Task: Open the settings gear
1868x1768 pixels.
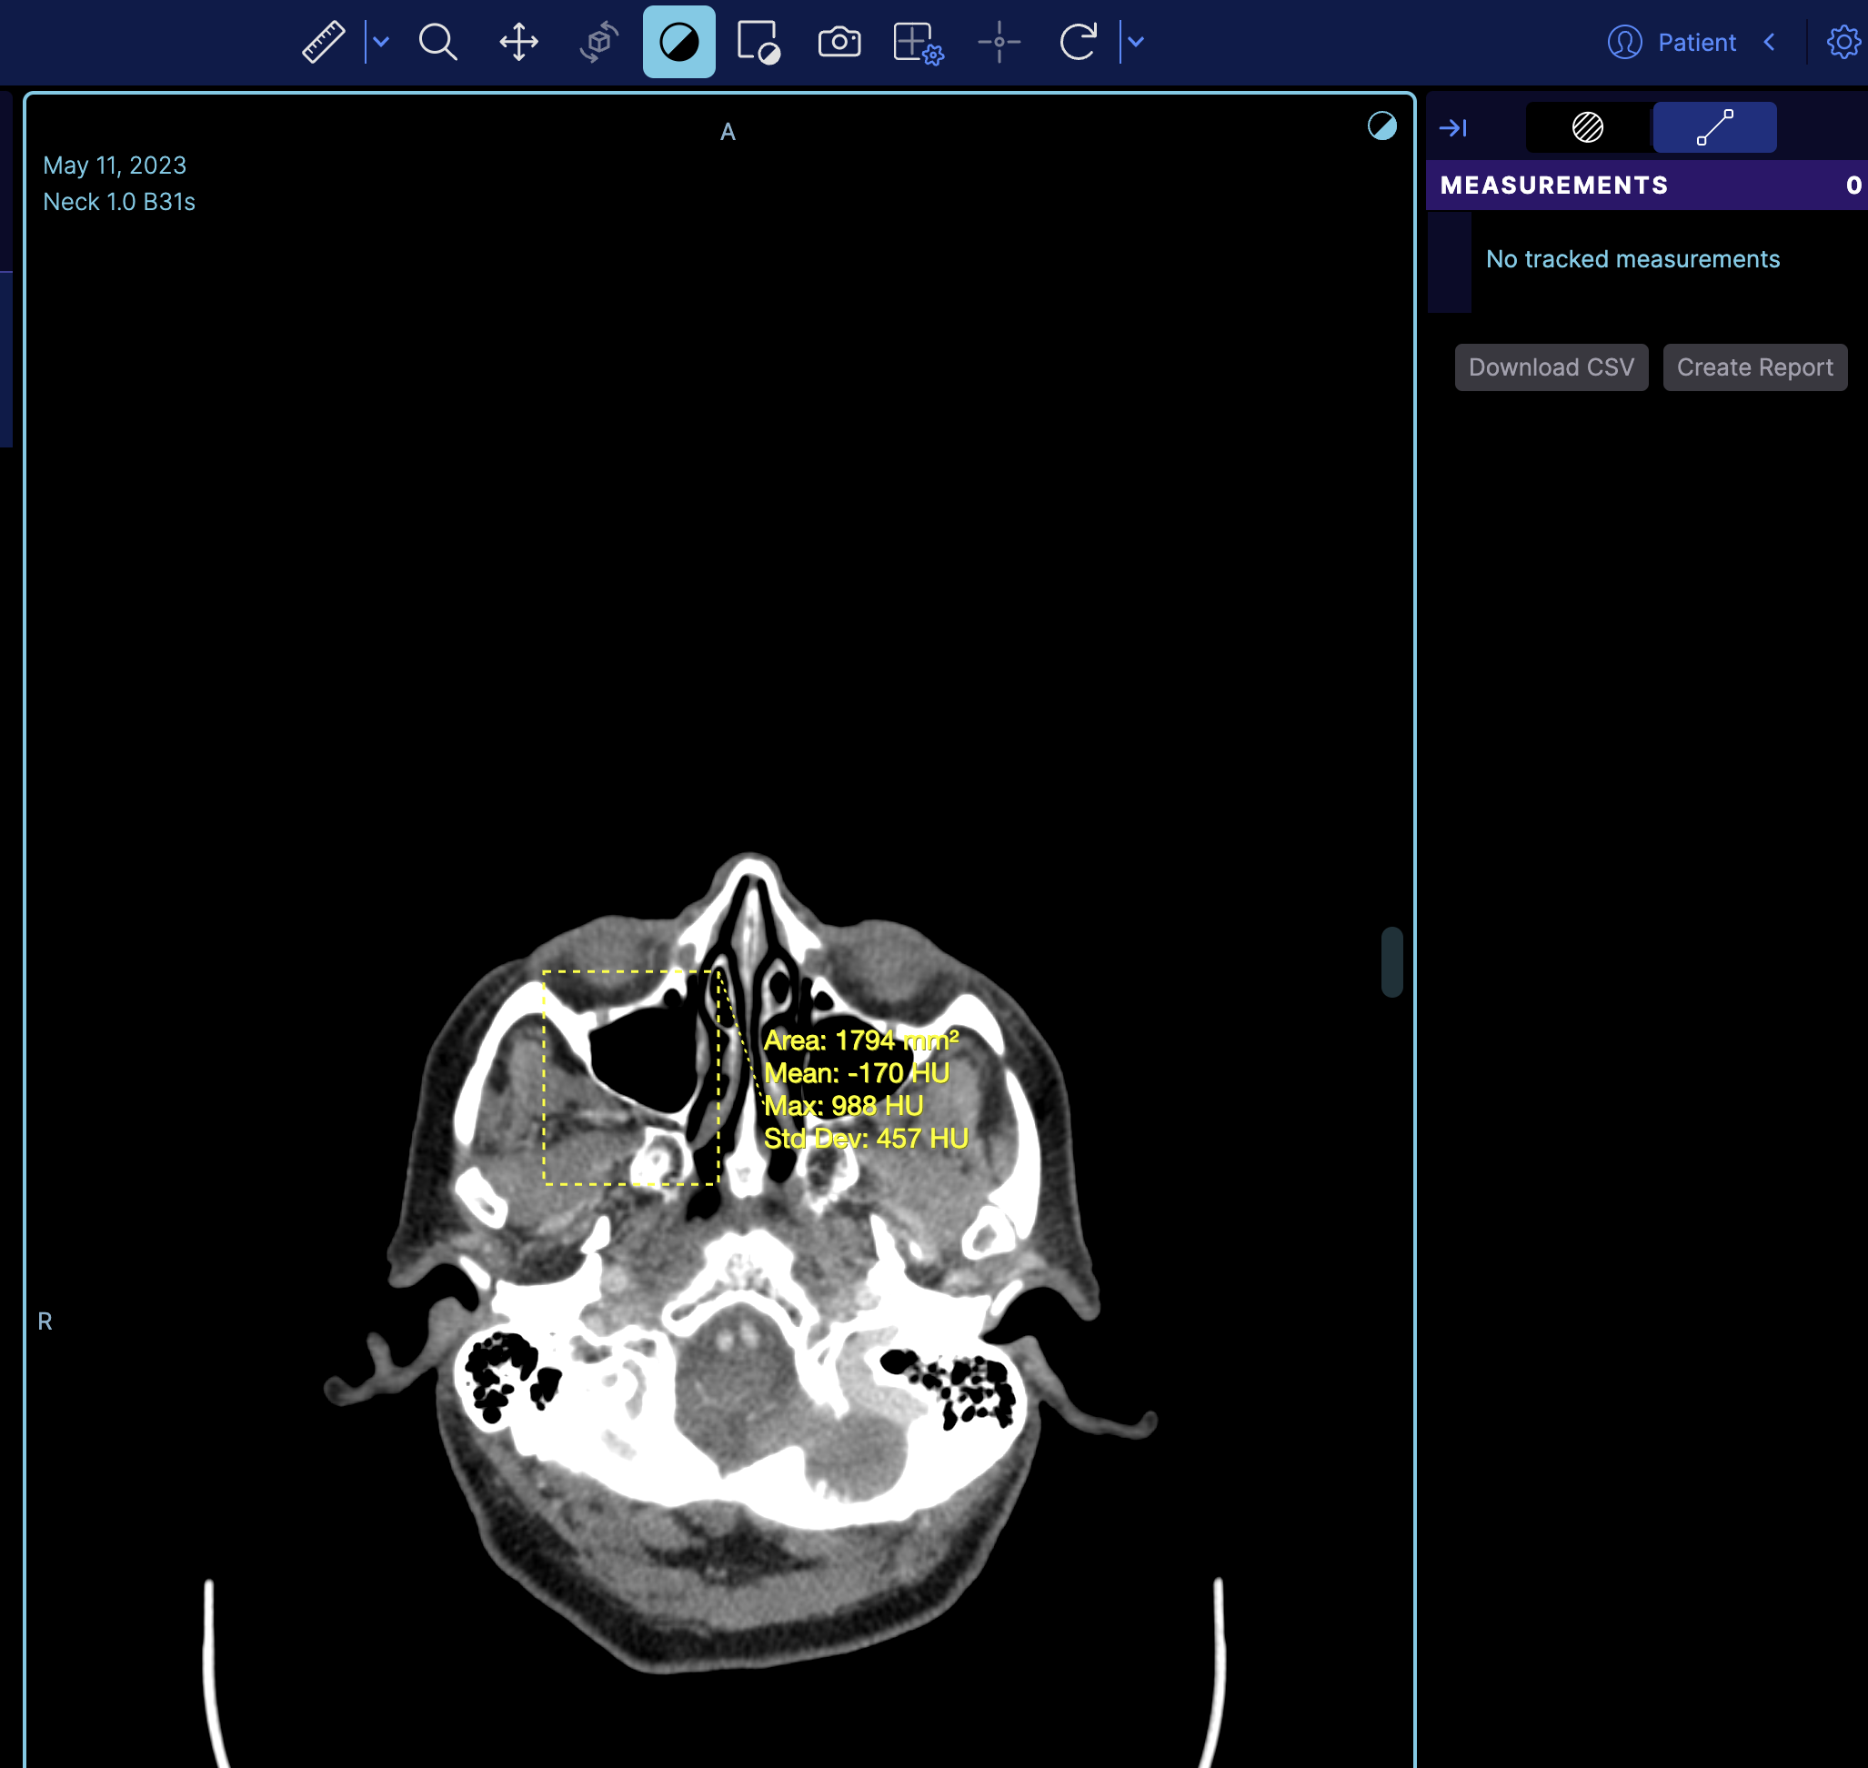Action: tap(1843, 43)
